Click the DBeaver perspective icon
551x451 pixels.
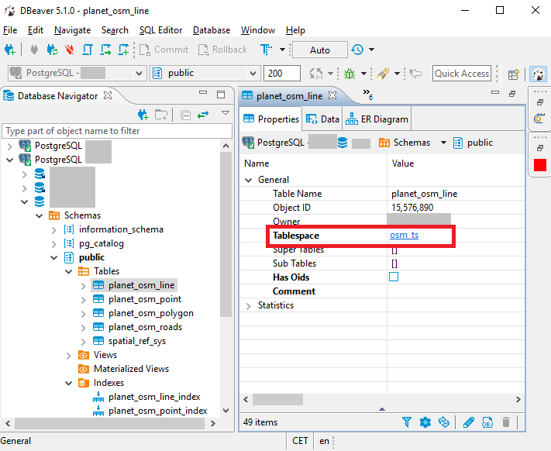pyautogui.click(x=538, y=74)
